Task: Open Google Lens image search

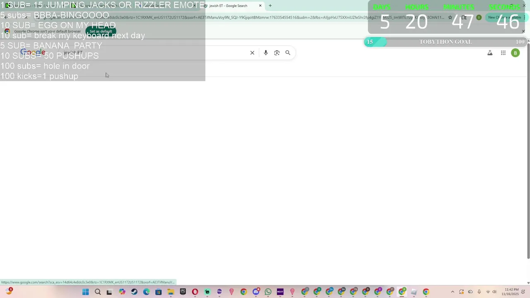Action: click(277, 53)
